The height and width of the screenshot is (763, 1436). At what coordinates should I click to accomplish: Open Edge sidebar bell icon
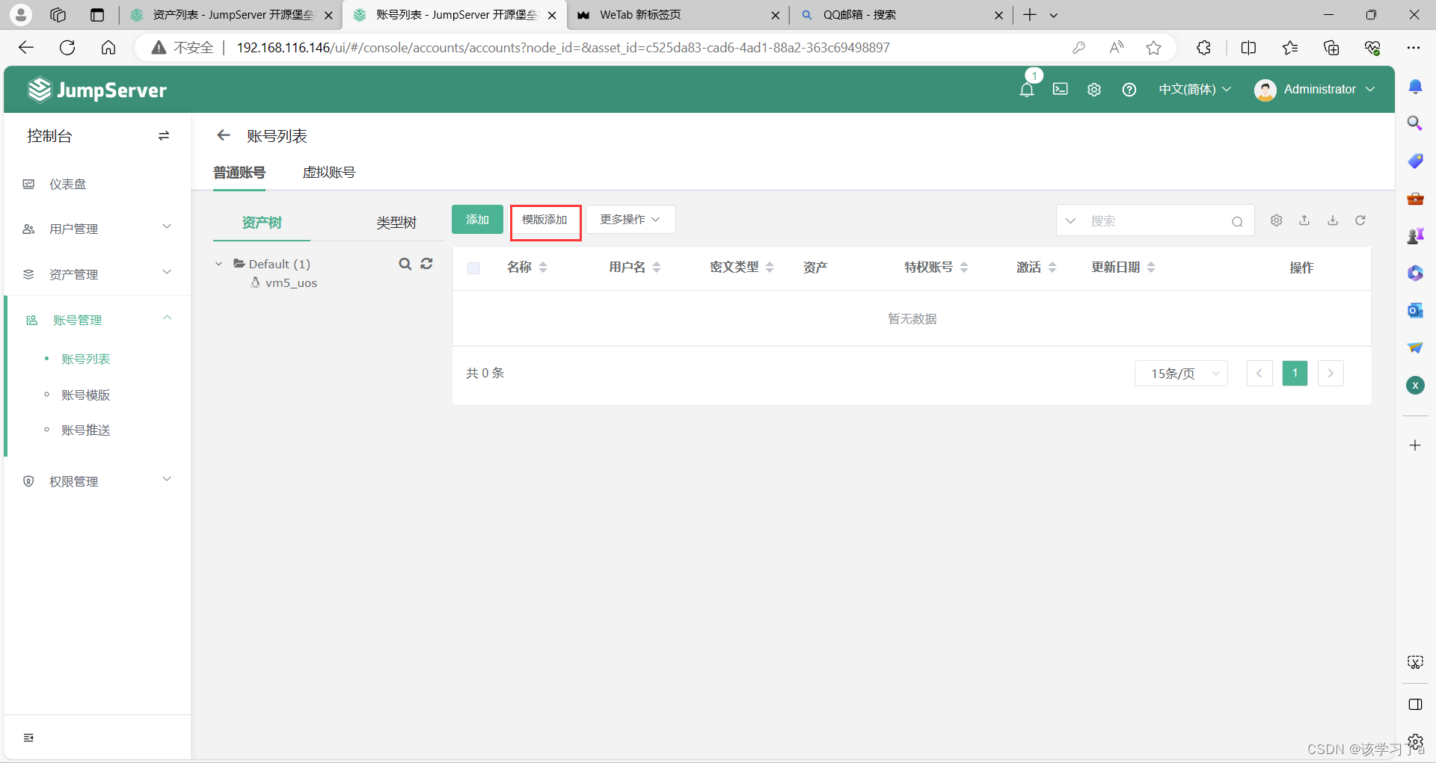[x=1415, y=87]
